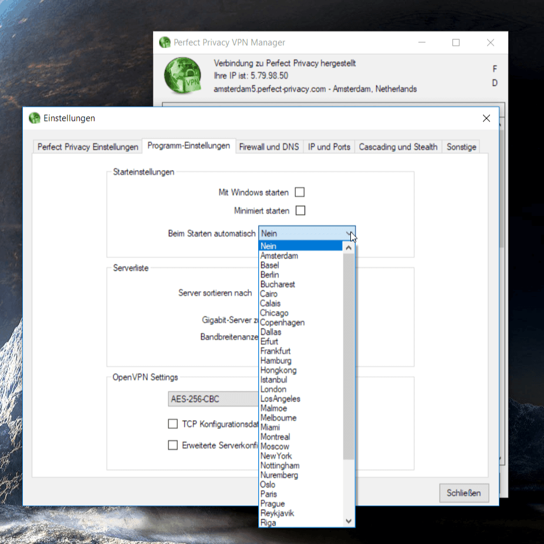The width and height of the screenshot is (544, 544).
Task: Pick Nuremberg in the dropdown
Action: click(x=301, y=475)
